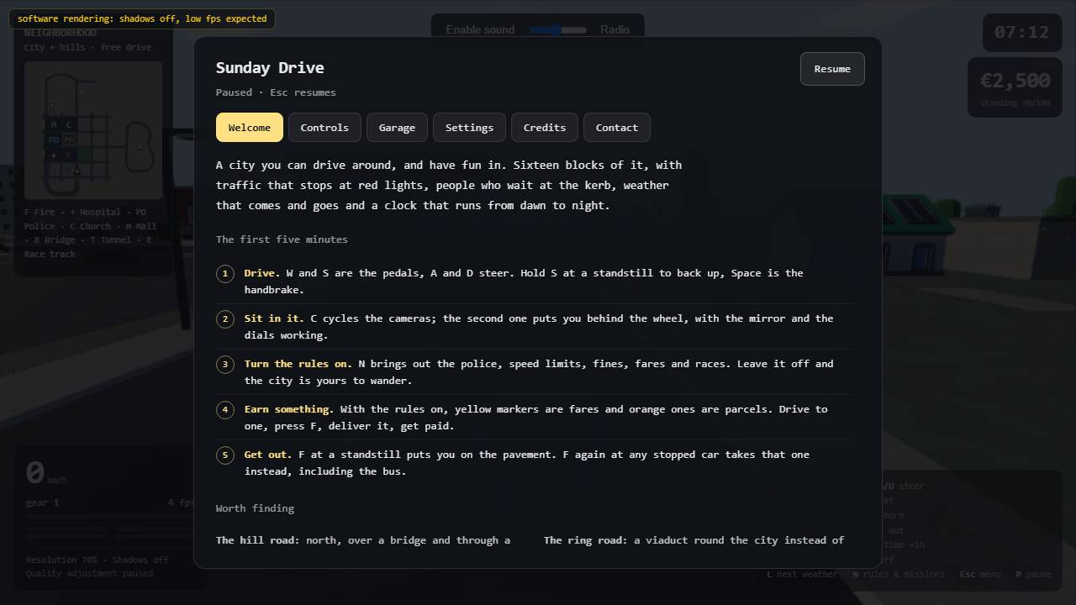
Task: Switch to the Controls tab
Action: coord(324,128)
